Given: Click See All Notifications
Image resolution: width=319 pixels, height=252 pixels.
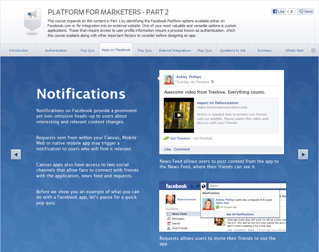Looking at the screenshot, I should coord(240,214).
